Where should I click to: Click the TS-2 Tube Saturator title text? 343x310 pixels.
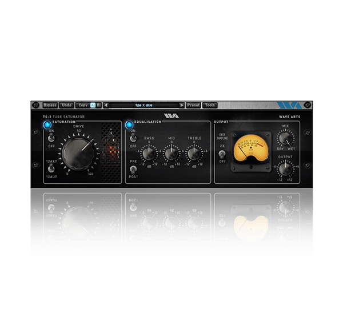63,117
